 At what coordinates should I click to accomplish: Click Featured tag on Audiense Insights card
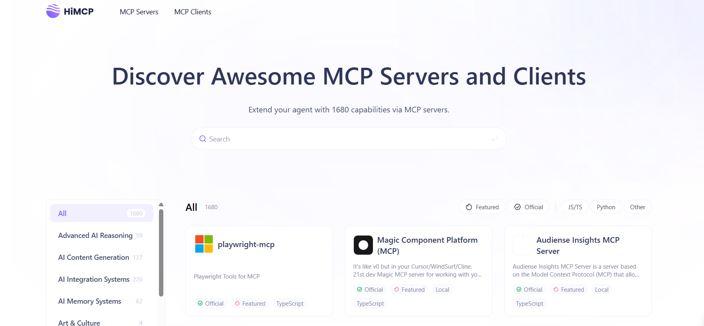569,289
